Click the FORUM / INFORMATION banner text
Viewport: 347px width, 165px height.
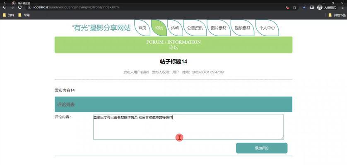point(173,42)
